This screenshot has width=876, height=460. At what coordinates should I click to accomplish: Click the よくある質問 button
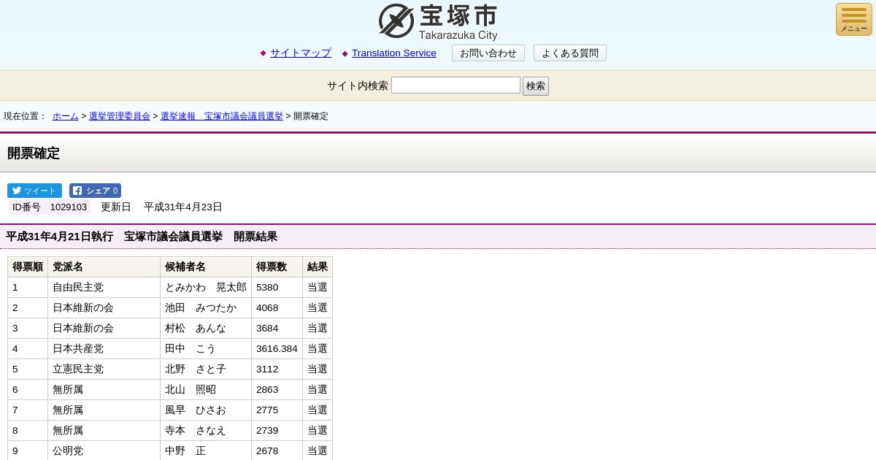pos(570,53)
